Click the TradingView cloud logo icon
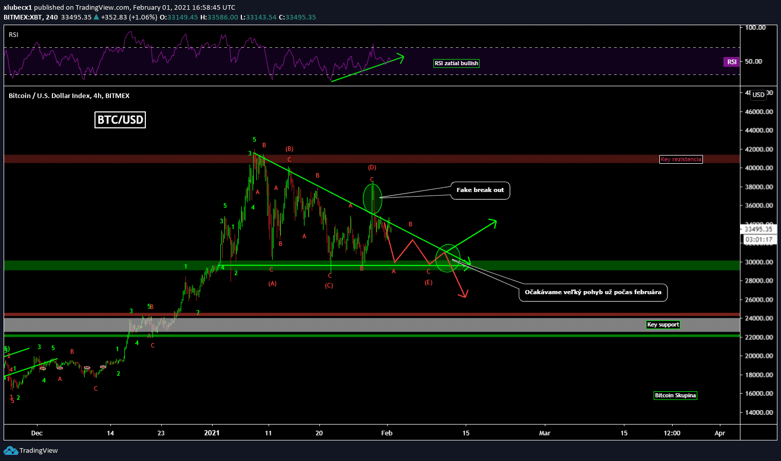The height and width of the screenshot is (461, 781). [x=10, y=451]
